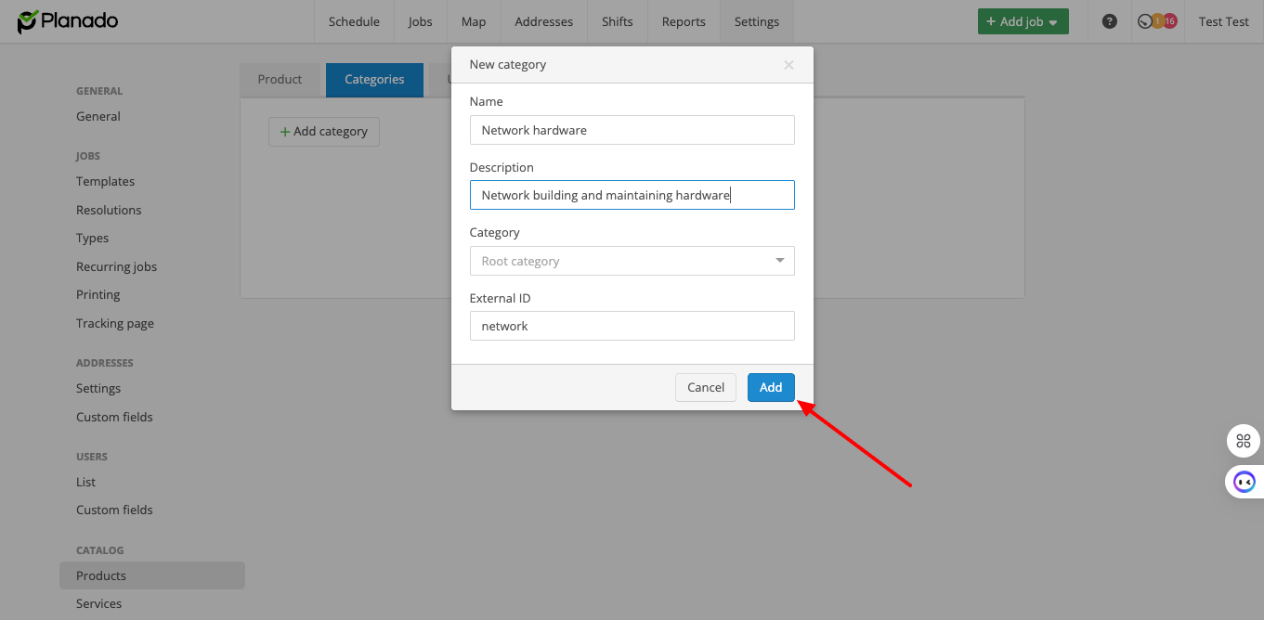Click the Name input field
This screenshot has width=1264, height=620.
coord(632,130)
